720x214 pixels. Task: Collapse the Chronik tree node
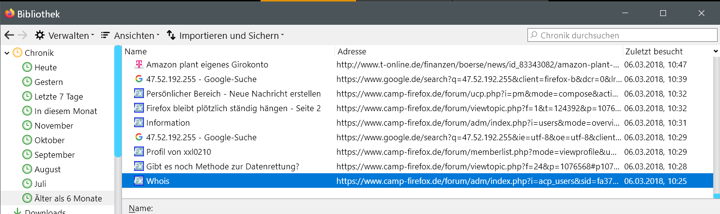coord(7,53)
